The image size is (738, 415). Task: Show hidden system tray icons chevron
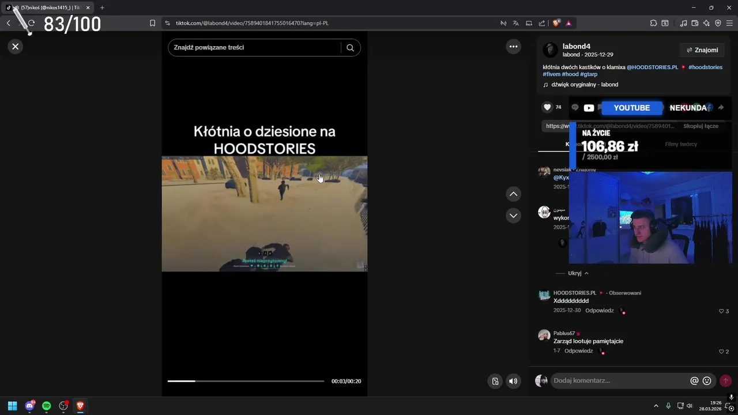[x=656, y=406]
